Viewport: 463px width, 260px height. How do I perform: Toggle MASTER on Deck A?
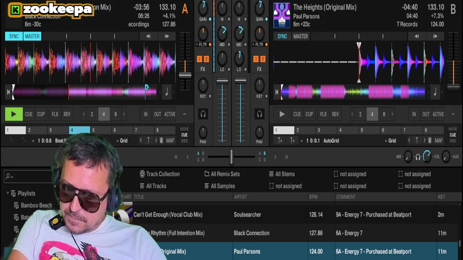pos(32,36)
